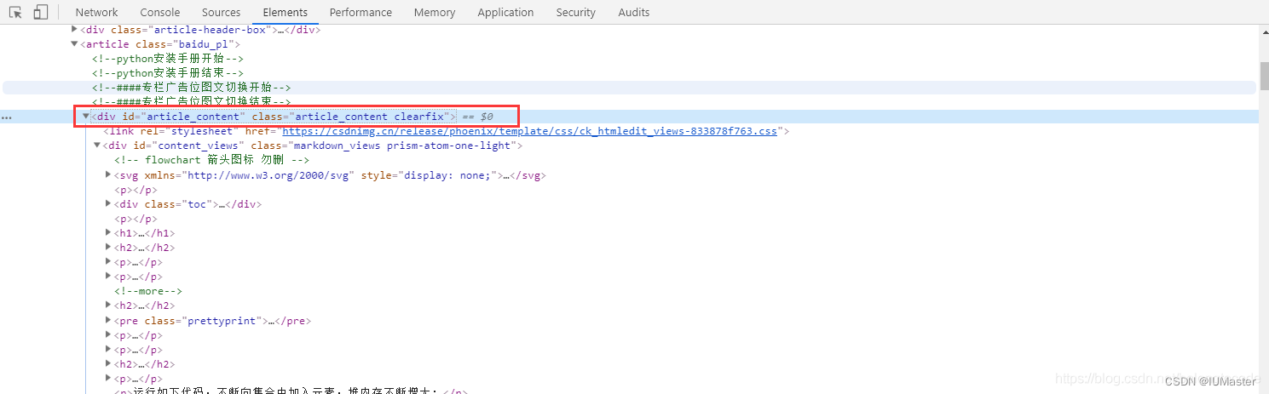Expand the article-header-box div node
This screenshot has height=394, width=1269.
(75, 30)
